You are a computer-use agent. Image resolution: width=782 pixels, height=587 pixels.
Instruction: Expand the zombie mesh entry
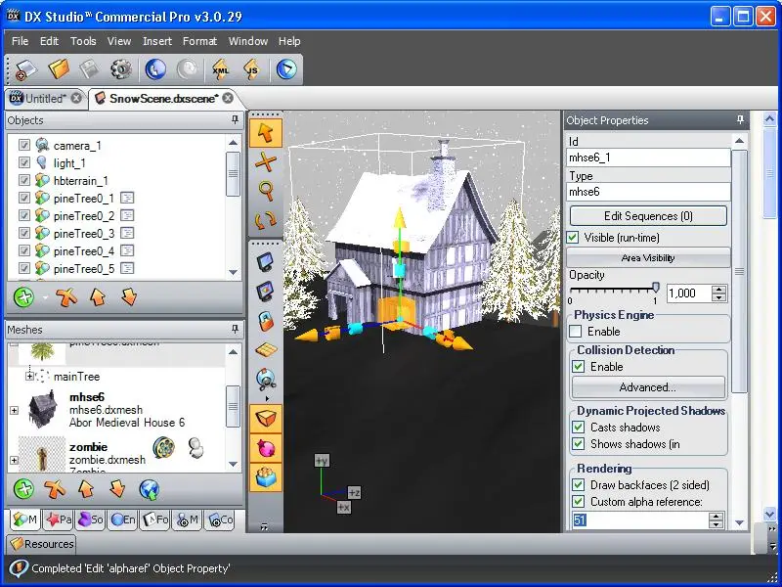[x=14, y=460]
